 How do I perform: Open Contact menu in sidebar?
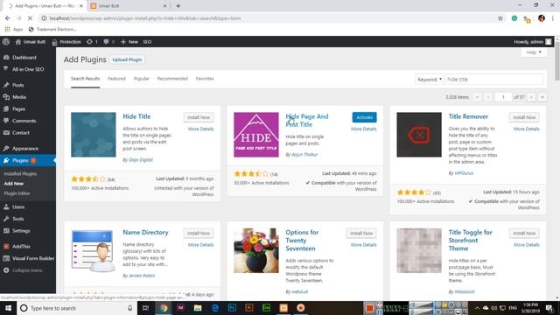point(21,132)
